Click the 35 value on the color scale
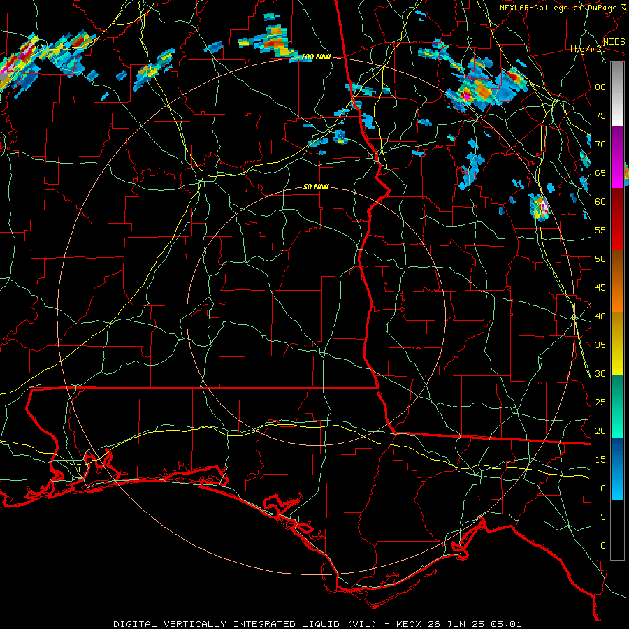Screen dimensions: 629x629 coord(600,345)
